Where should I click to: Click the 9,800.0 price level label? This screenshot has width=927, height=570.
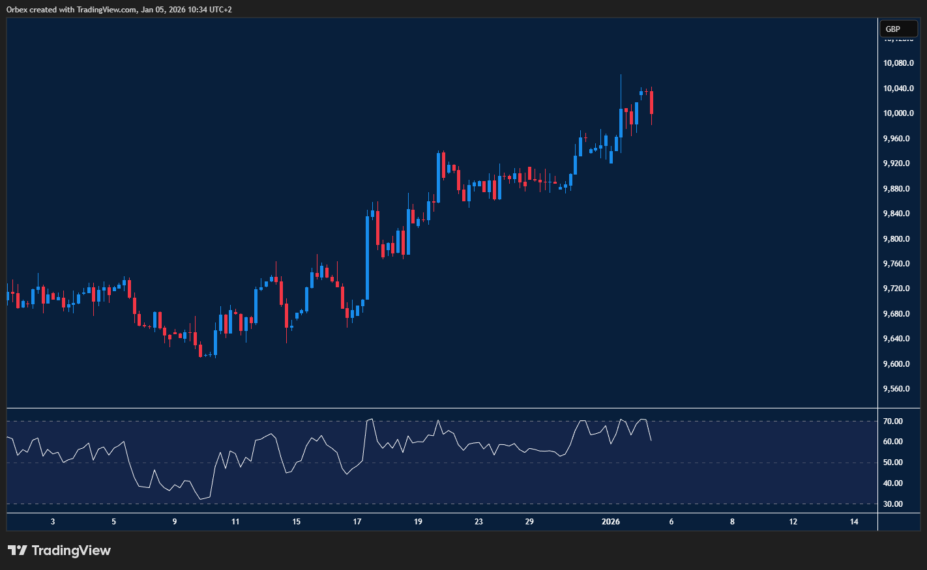898,239
